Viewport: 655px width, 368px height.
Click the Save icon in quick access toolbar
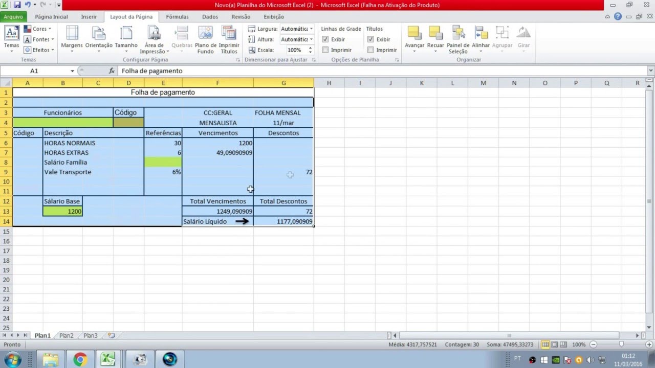(x=17, y=5)
